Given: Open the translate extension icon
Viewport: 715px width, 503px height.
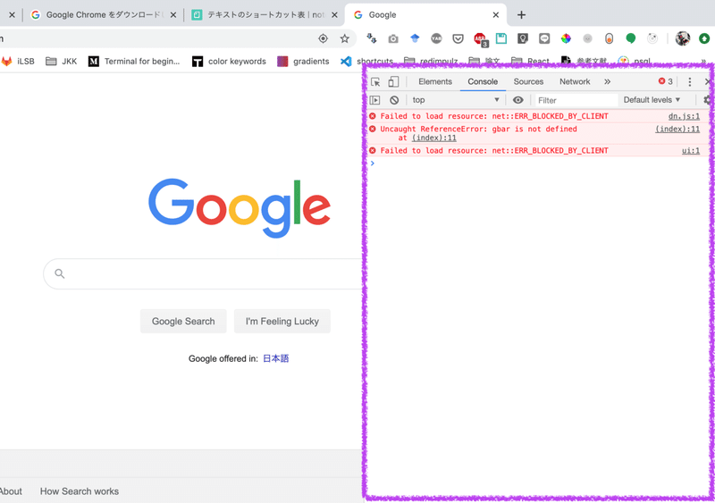Looking at the screenshot, I should tap(372, 38).
